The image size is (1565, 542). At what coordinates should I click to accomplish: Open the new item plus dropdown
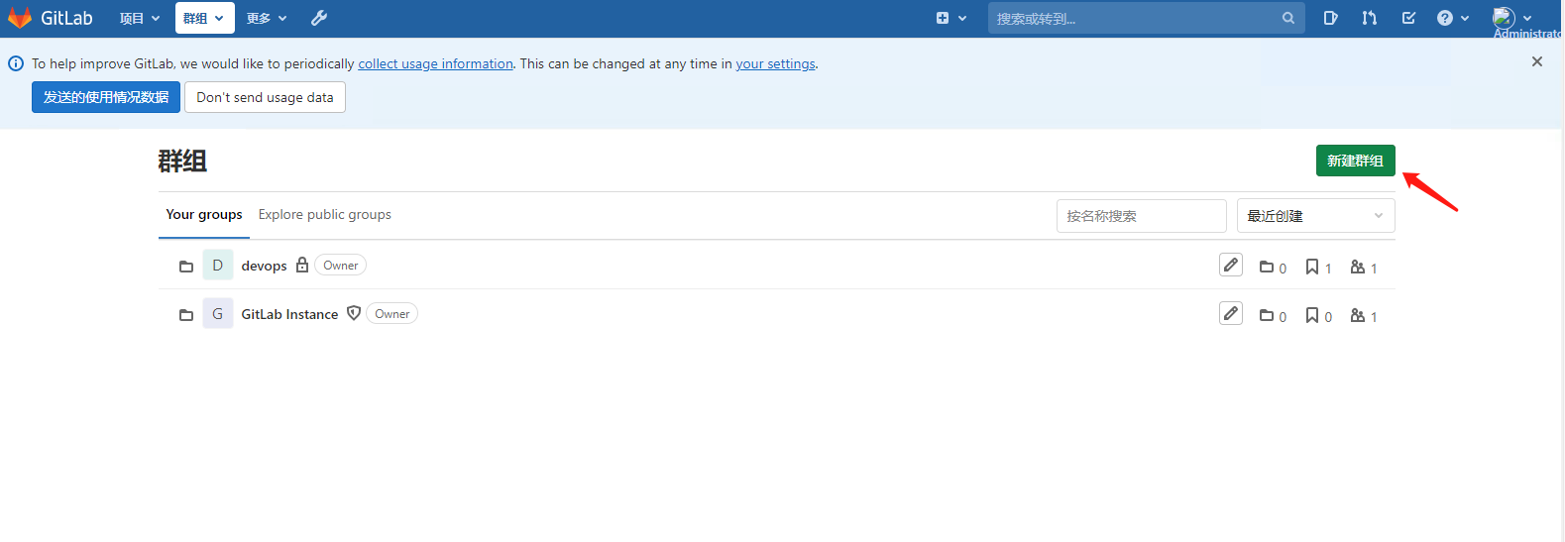click(x=950, y=18)
